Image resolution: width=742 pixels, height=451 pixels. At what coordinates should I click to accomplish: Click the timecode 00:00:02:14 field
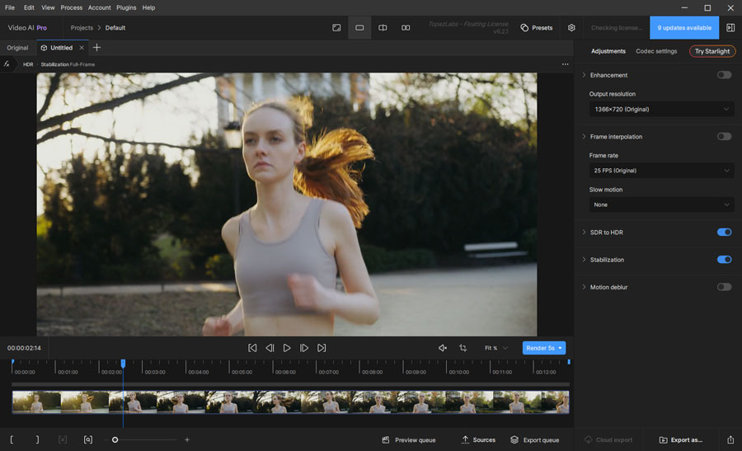[24, 348]
